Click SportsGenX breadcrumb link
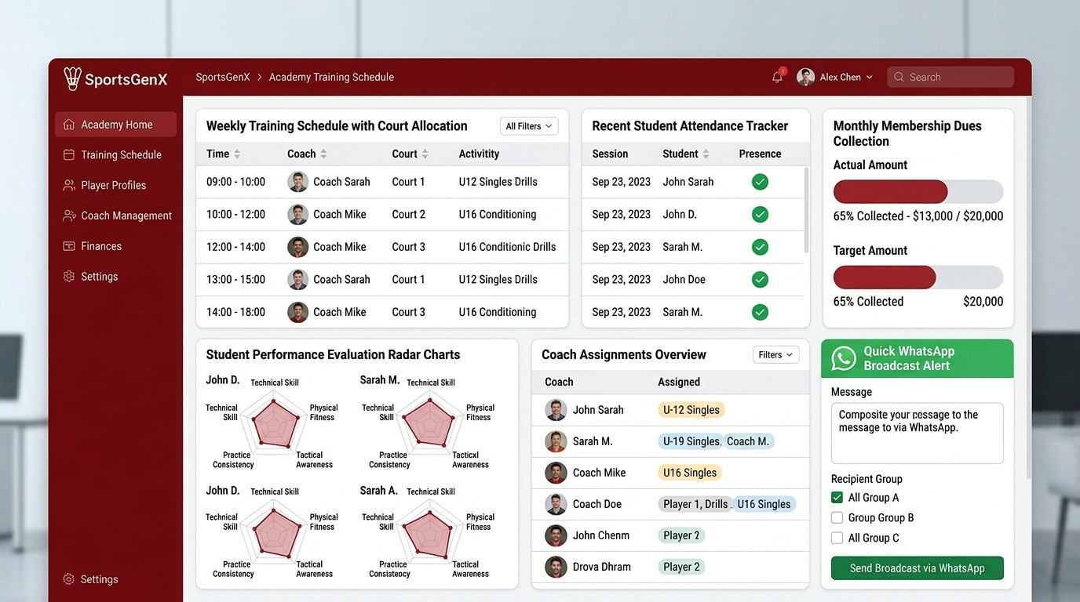Image resolution: width=1080 pixels, height=602 pixels. (x=223, y=77)
